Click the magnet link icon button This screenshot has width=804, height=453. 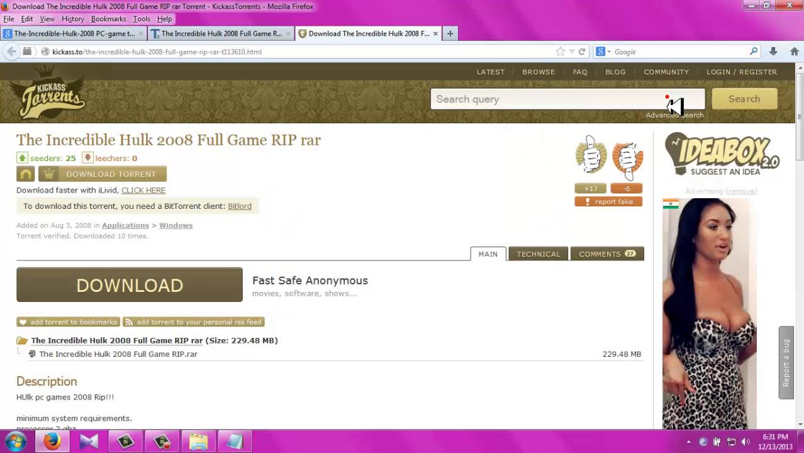[x=26, y=174]
